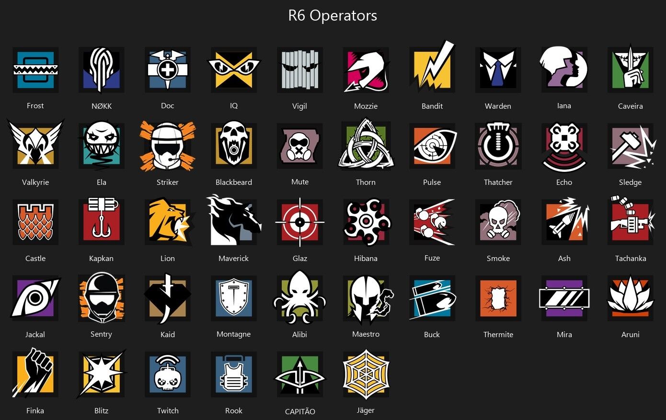
Task: Click Finka's raised fist icon
Action: (x=35, y=374)
